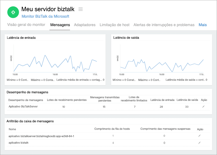
Task: Click the aplicativo biztalk host name
Action: click(18, 143)
